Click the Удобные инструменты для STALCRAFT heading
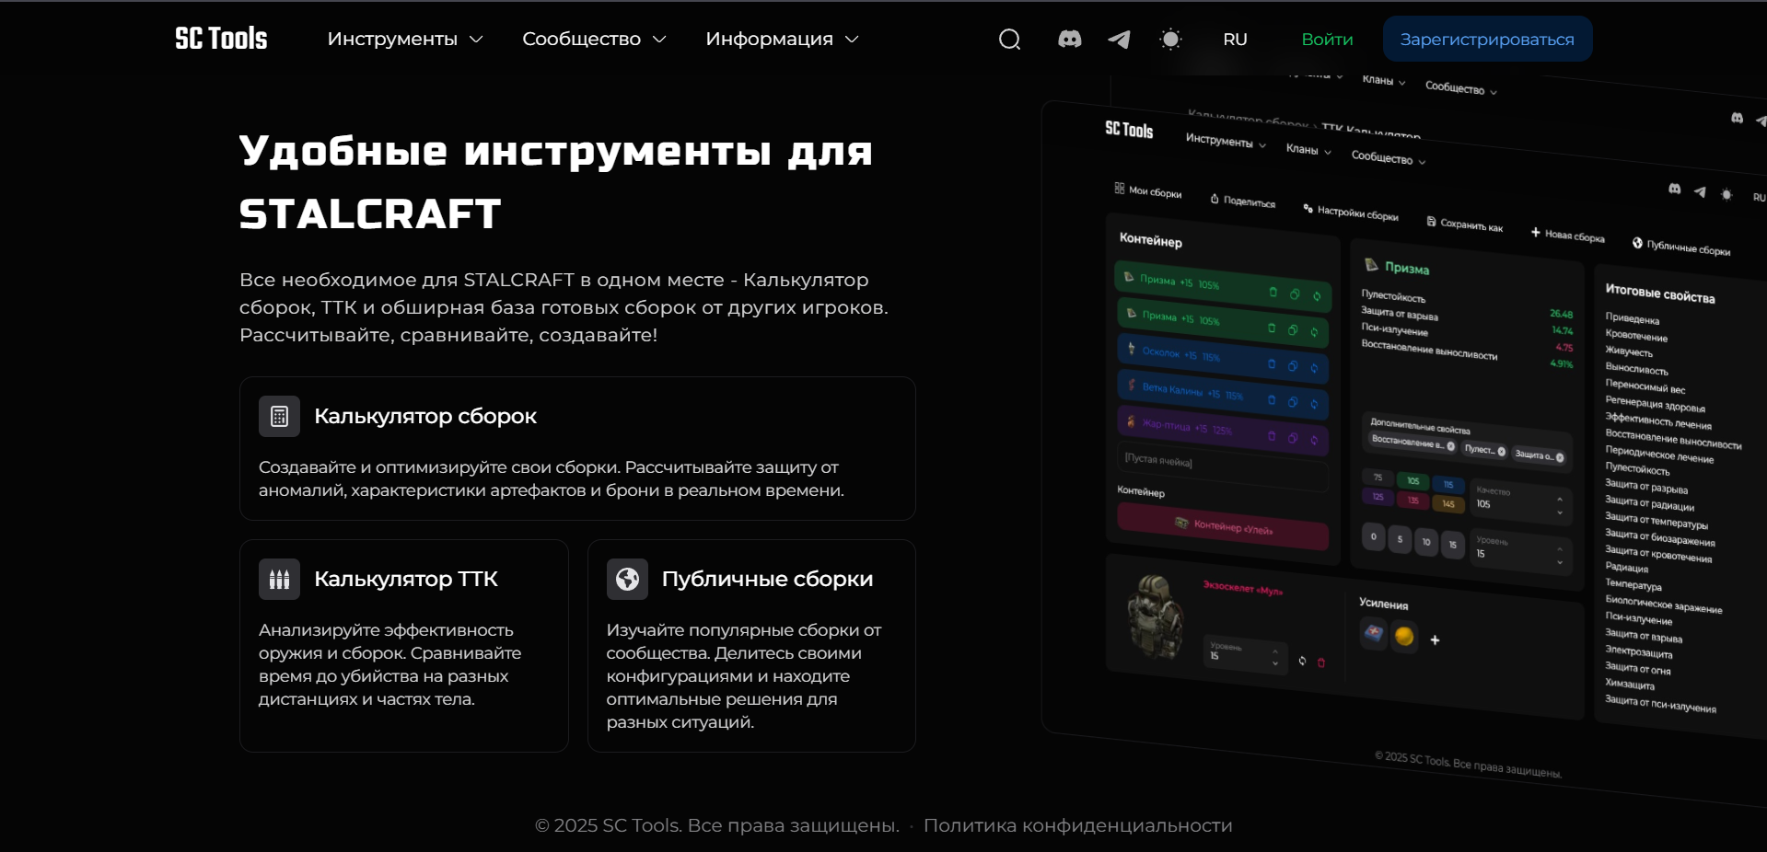 556,182
